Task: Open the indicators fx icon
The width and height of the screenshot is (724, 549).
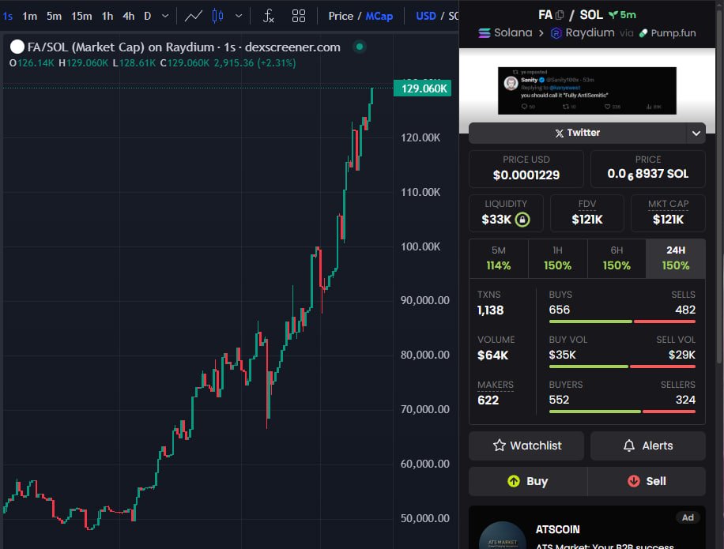Action: (x=268, y=16)
